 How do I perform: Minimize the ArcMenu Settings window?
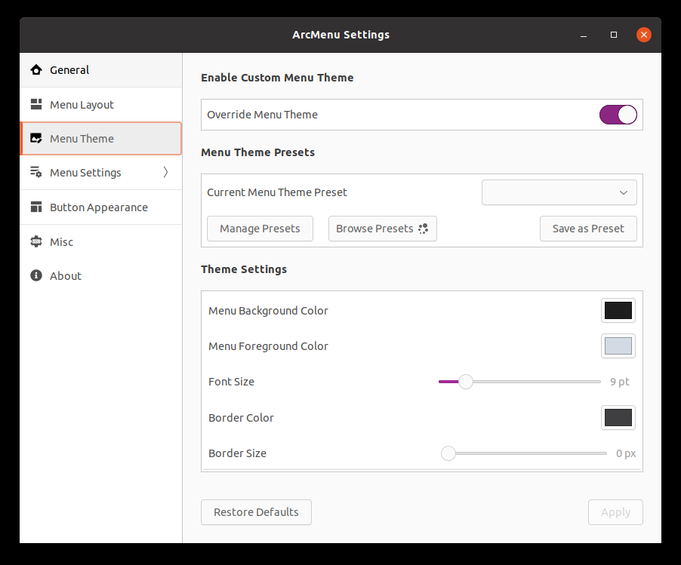pos(584,35)
